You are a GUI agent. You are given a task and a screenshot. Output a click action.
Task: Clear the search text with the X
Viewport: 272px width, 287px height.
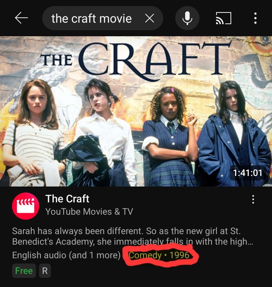149,18
